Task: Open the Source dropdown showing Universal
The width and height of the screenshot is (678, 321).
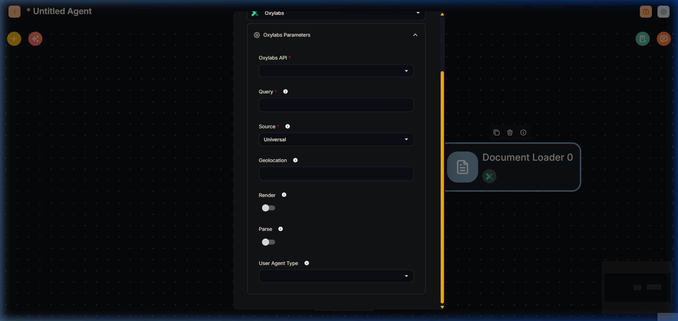Action: (336, 140)
